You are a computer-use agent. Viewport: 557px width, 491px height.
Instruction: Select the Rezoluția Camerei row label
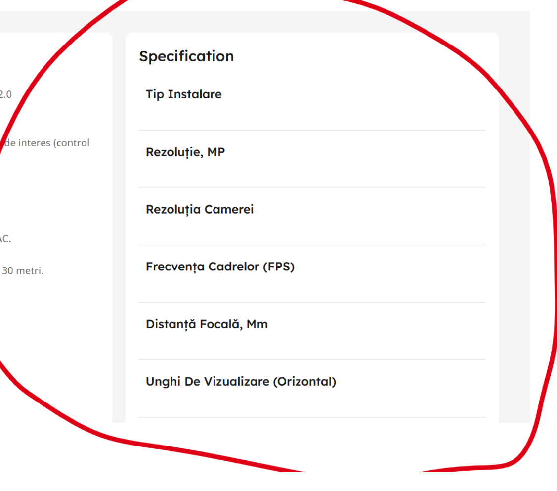tap(199, 210)
